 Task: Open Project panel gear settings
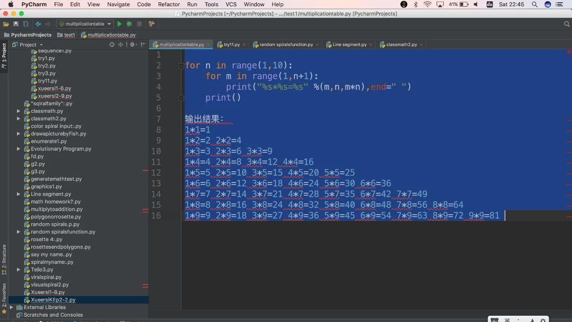(133, 45)
